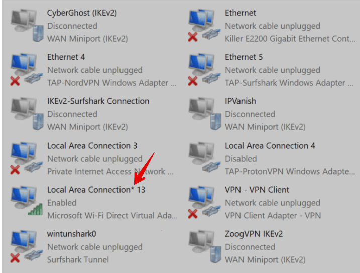Click the "TAP-ProtonVPN Windows Adapter" device text
360x273 pixels.
[290, 172]
